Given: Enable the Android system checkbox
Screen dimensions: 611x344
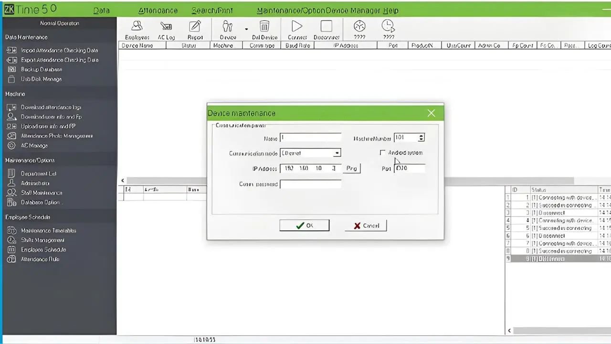Looking at the screenshot, I should point(382,152).
